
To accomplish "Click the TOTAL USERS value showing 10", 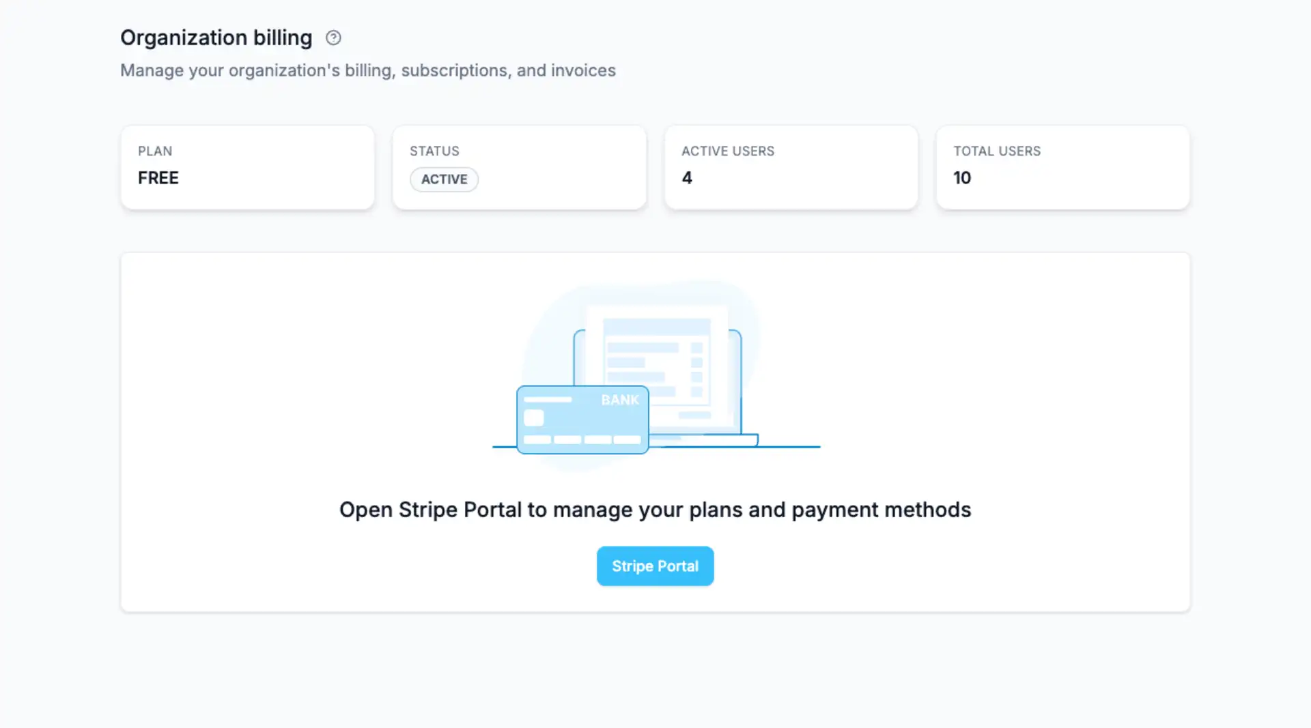I will click(x=962, y=178).
